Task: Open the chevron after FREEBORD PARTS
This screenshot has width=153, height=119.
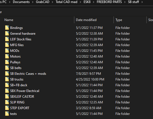Action: (x=125, y=2)
